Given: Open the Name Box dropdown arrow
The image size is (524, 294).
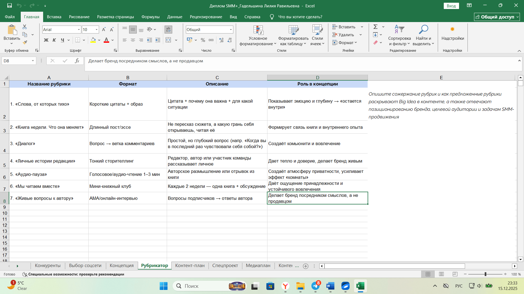Looking at the screenshot, I should point(33,61).
